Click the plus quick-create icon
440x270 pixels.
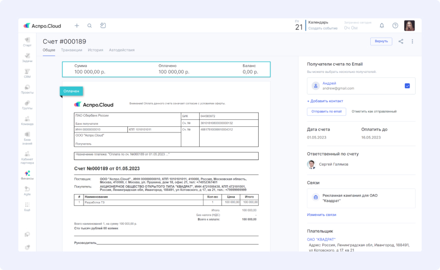coord(77,25)
